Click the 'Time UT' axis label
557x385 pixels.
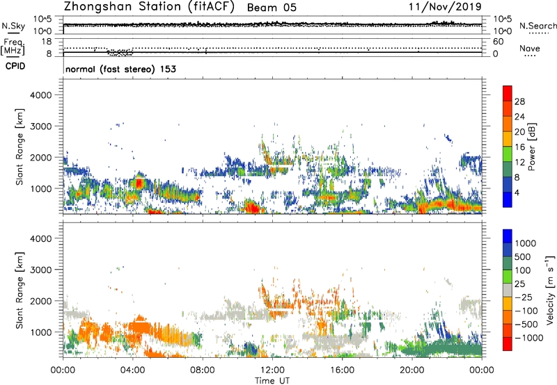point(272,381)
